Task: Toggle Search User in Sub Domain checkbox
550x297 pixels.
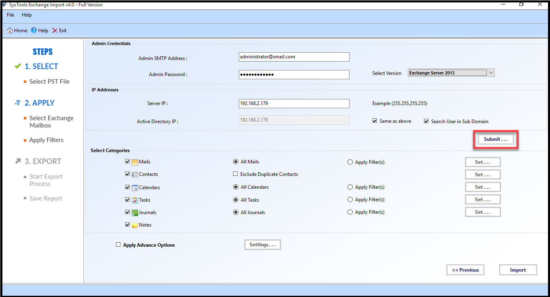Action: pos(426,121)
